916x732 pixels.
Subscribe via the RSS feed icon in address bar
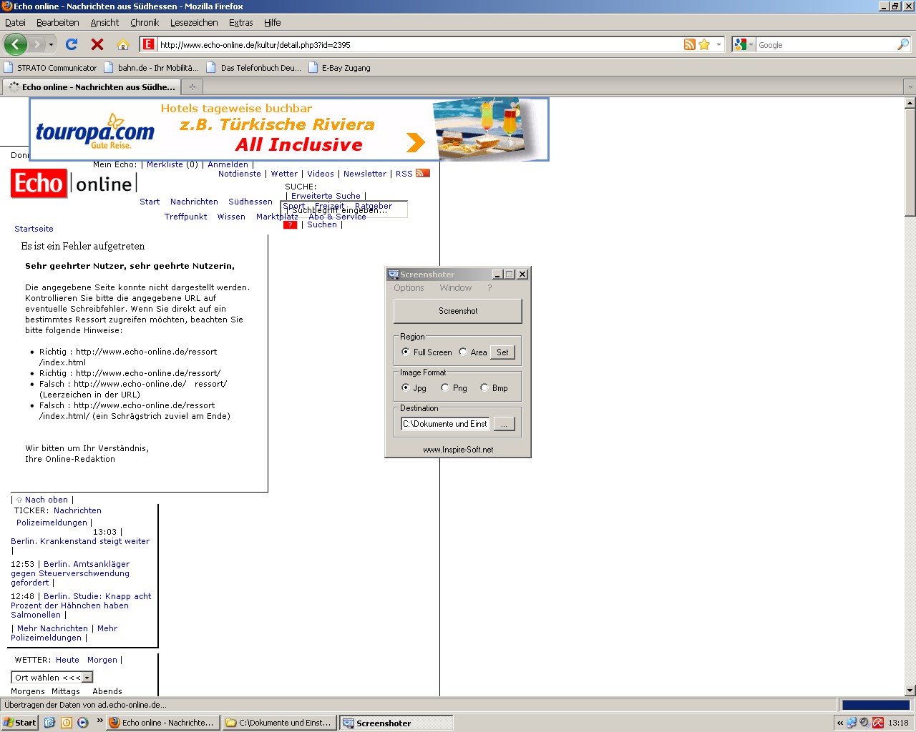pyautogui.click(x=690, y=44)
